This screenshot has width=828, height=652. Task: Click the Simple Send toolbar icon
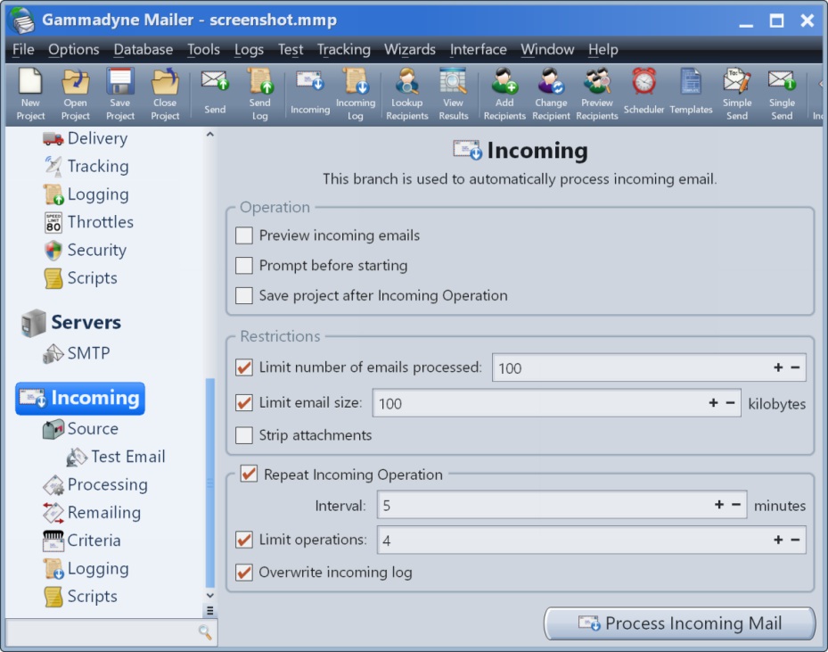(x=737, y=94)
